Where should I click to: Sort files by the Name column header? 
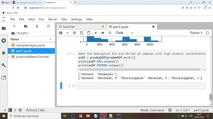click(x=31, y=39)
